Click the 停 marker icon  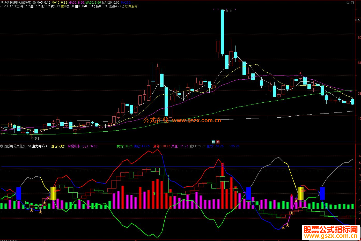[213, 142]
